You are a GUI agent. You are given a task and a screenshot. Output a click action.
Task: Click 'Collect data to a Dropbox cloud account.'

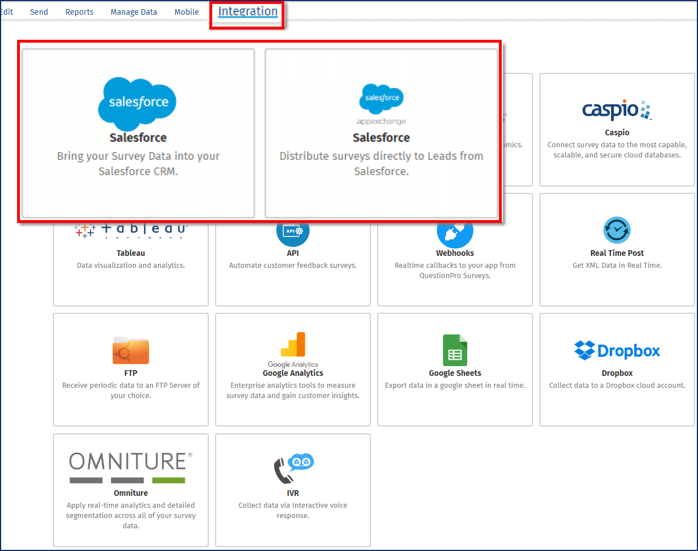coord(617,386)
